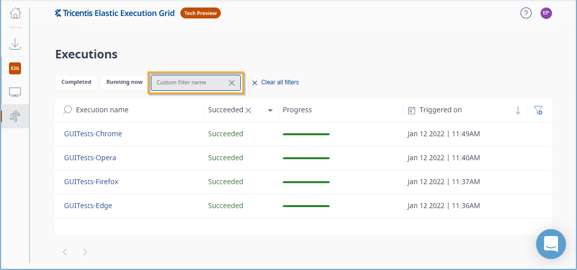
Task: Open the Triggered on calendar icon
Action: pyautogui.click(x=412, y=110)
